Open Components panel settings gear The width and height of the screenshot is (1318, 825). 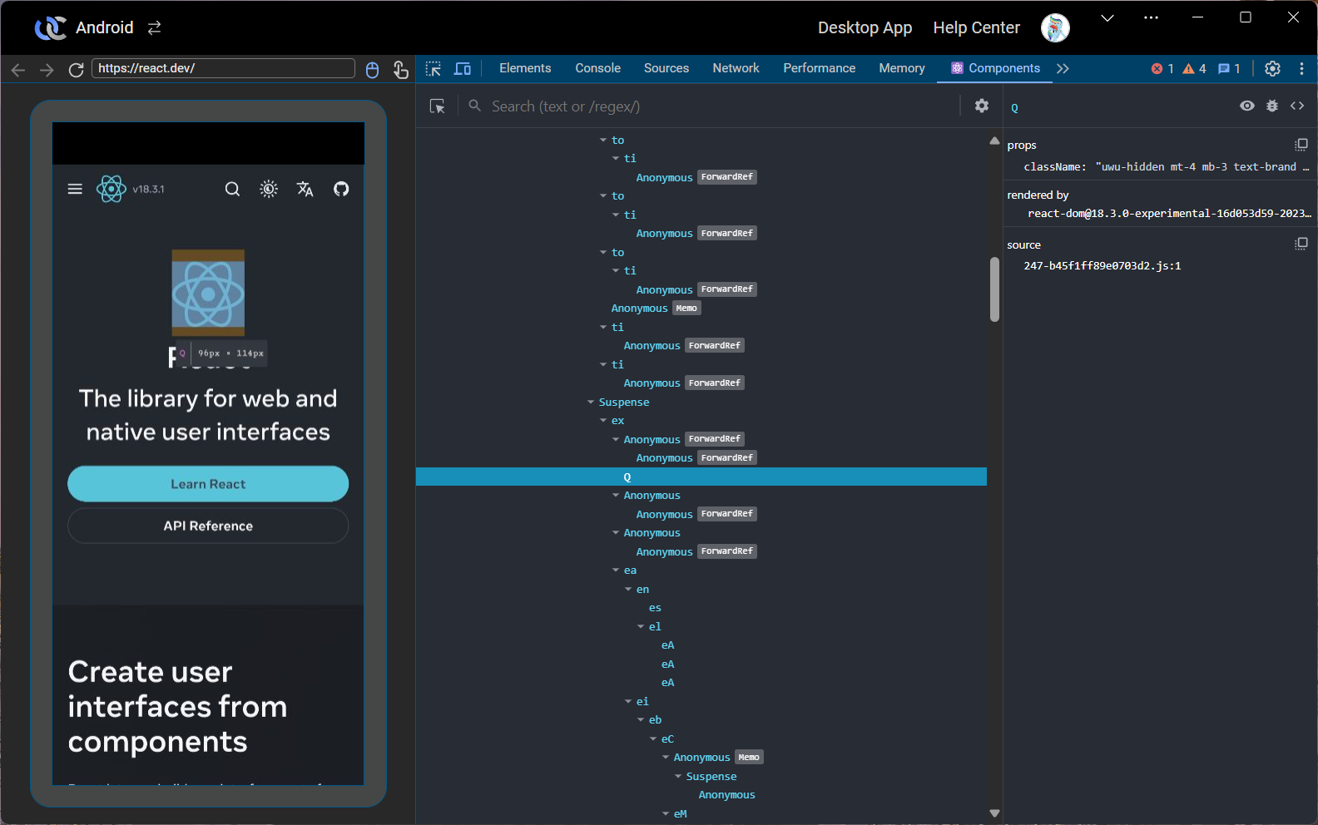(x=982, y=106)
